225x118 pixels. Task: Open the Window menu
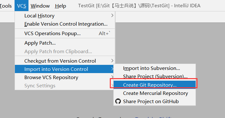pos(40,6)
